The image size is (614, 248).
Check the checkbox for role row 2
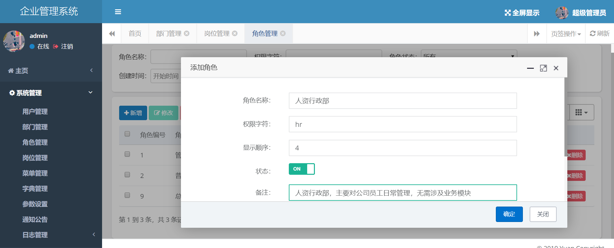tap(127, 174)
